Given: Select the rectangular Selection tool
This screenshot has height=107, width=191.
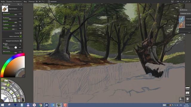Looking at the screenshot, I should tap(3, 92).
